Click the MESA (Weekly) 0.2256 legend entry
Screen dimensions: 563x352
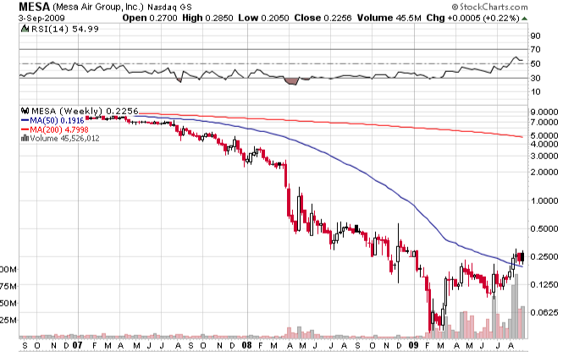click(85, 111)
